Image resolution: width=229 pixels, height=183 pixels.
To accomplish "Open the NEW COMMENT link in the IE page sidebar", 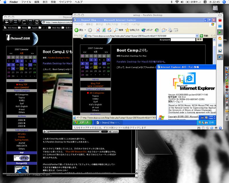I will pos(95,86).
